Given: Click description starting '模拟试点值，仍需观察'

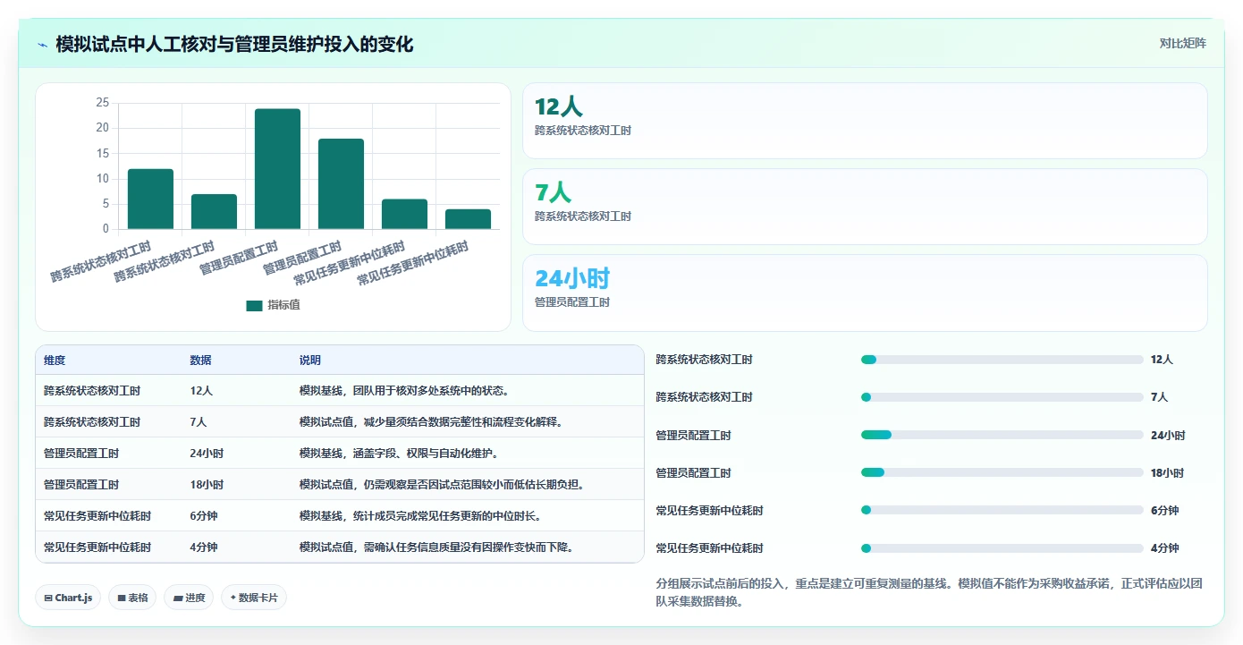Looking at the screenshot, I should pos(442,485).
